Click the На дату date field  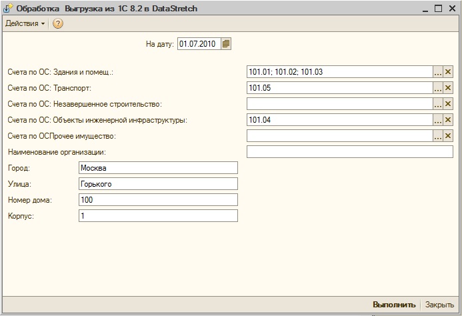coord(199,44)
